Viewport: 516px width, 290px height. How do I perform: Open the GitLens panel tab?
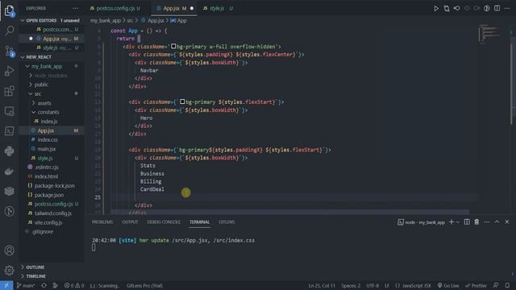pyautogui.click(x=227, y=222)
